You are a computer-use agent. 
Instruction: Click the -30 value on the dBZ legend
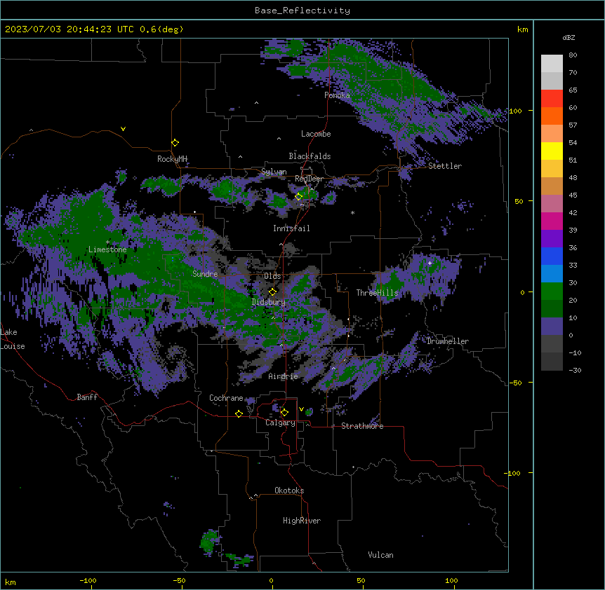click(x=575, y=370)
